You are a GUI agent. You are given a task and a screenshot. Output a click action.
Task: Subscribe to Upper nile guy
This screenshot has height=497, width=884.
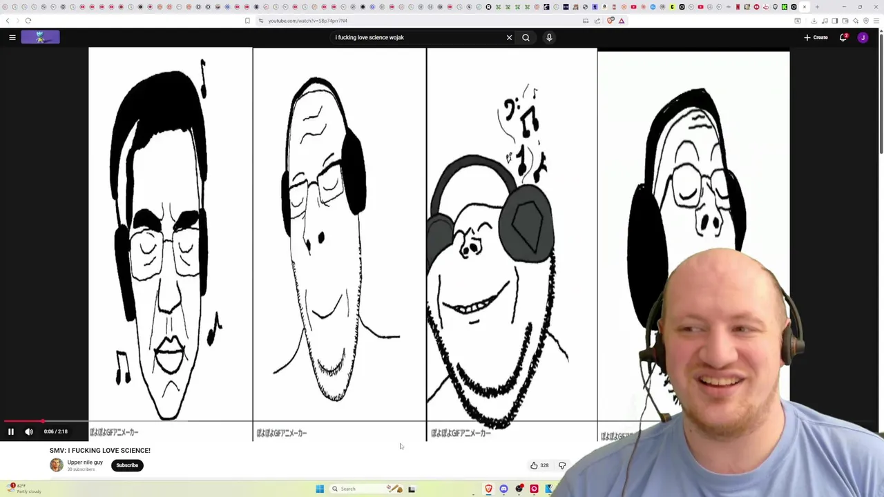(x=127, y=465)
